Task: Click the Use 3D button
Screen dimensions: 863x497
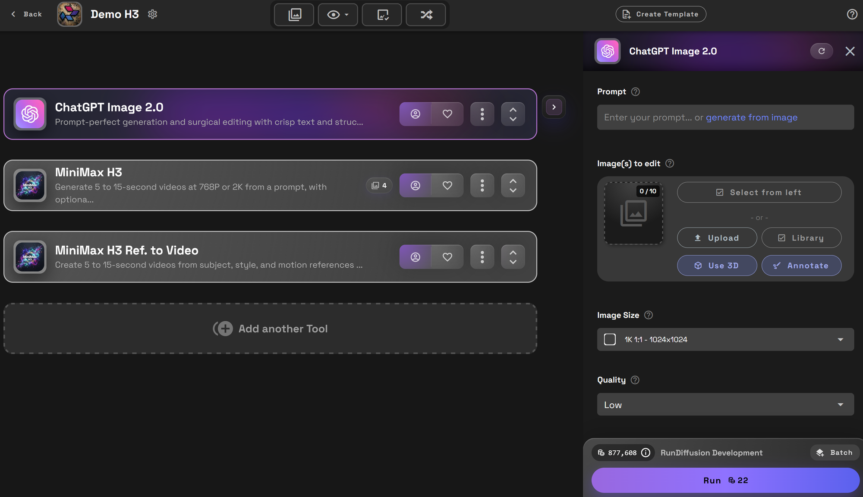Action: tap(717, 266)
